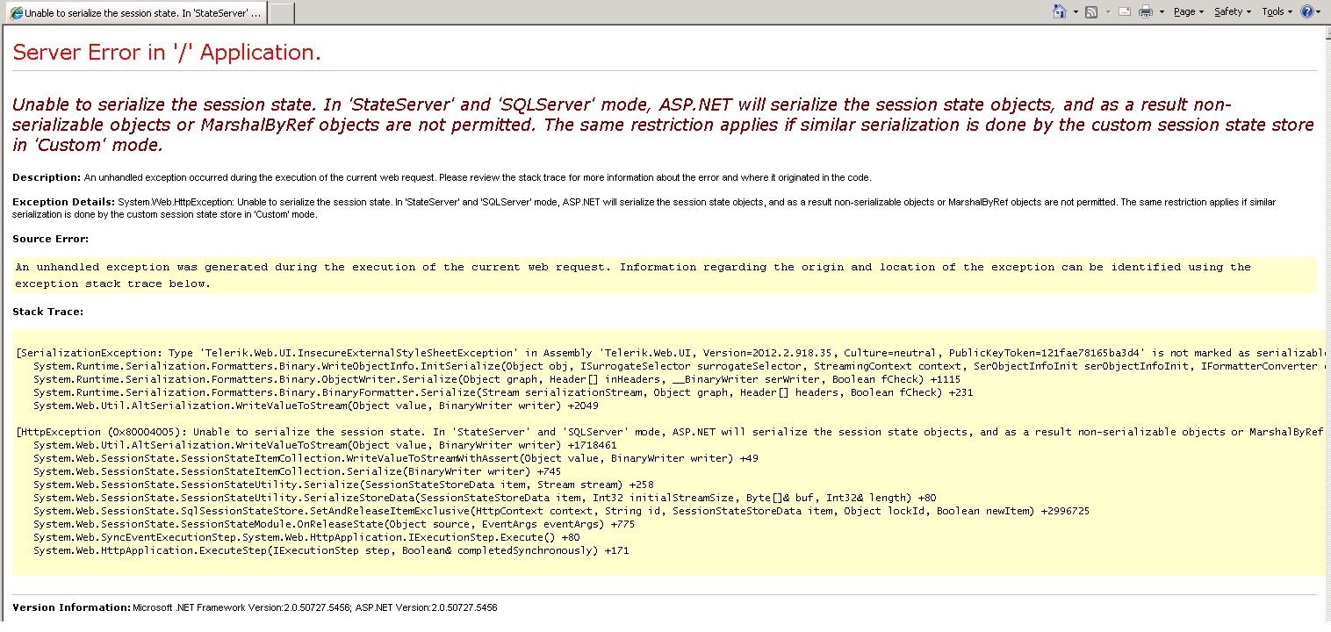Click the 'Server Error in '/' Application.' heading
1331x632 pixels.
(167, 53)
